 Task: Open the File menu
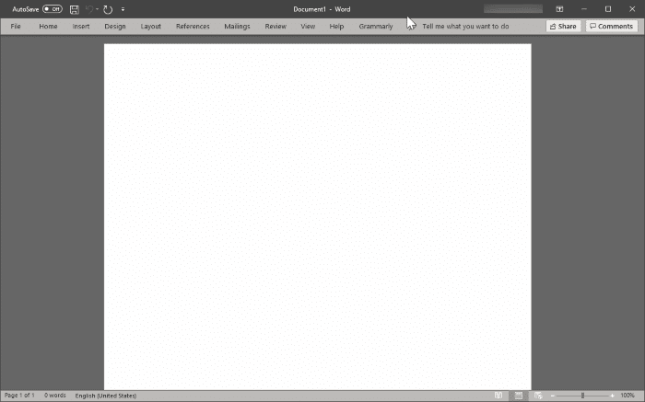point(16,27)
